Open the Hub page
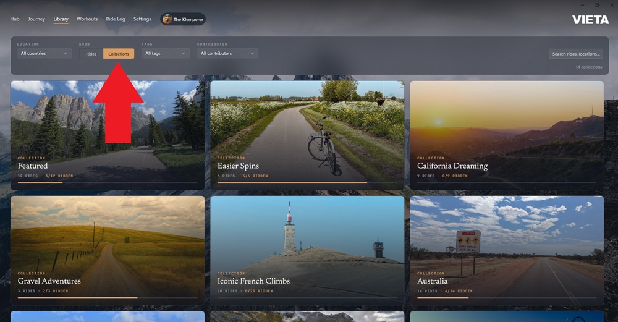Screen dimensions: 618x322 pos(15,19)
